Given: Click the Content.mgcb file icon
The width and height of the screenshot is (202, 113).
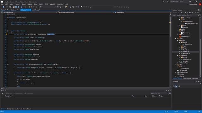Looking at the screenshot, I should (180, 37).
